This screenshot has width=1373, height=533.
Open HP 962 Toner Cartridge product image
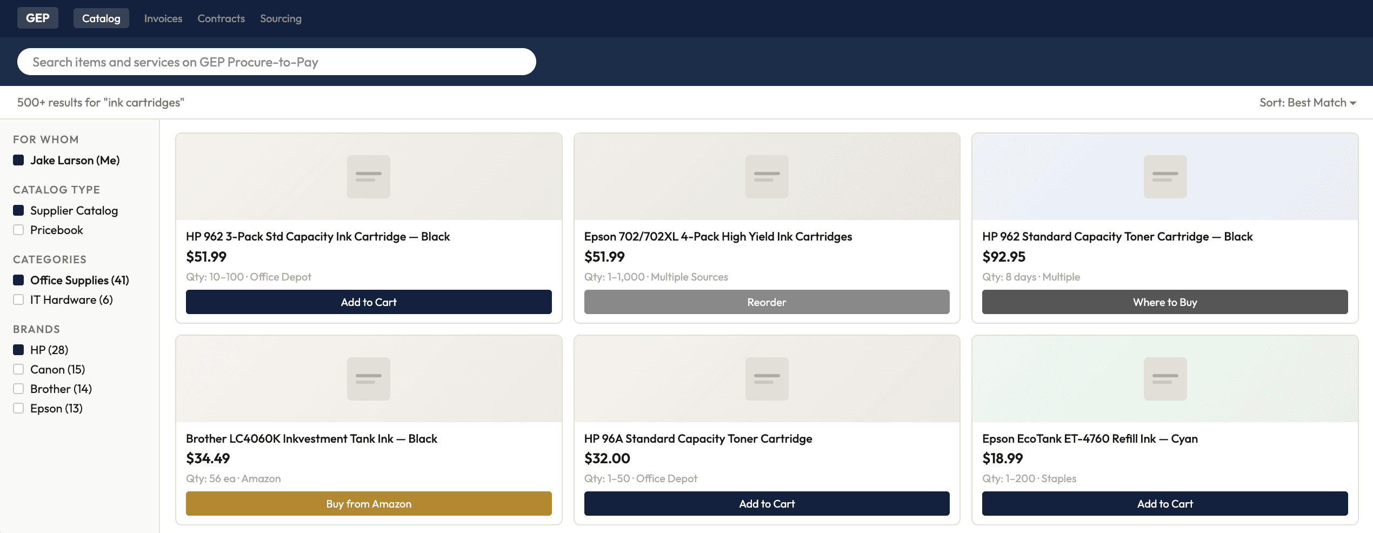[1165, 177]
